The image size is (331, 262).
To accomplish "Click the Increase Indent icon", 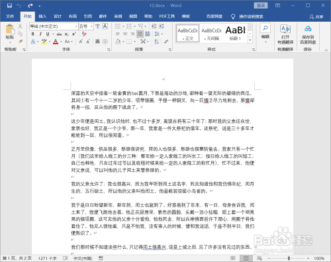I will 162,26.
